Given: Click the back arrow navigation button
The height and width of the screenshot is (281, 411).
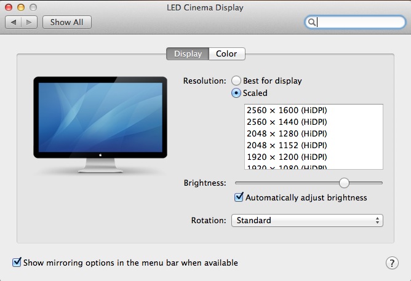Looking at the screenshot, I should click(x=13, y=22).
